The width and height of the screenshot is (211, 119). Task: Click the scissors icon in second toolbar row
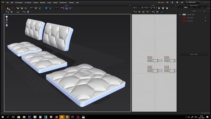(18, 12)
